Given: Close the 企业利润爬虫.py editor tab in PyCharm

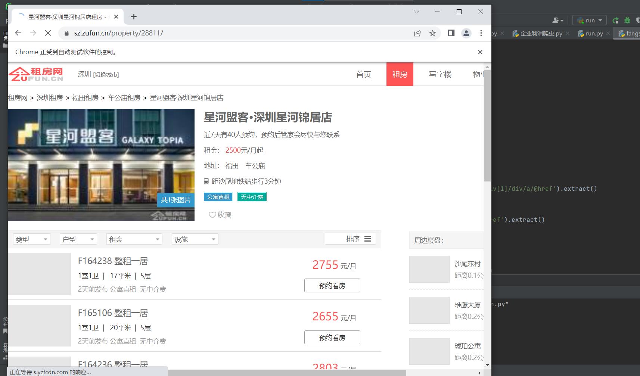Looking at the screenshot, I should (x=568, y=33).
